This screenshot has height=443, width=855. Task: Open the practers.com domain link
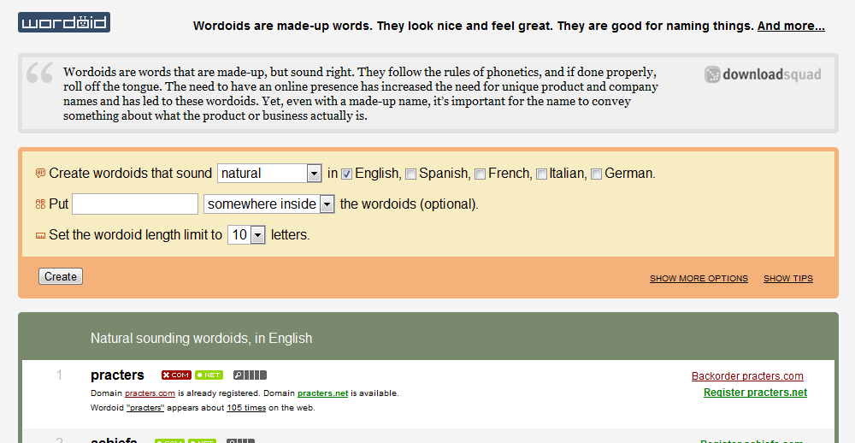150,393
